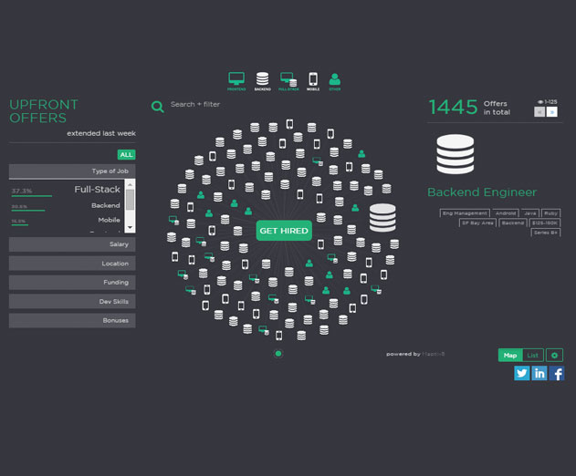
Task: Click the SF Bay Area tag
Action: point(477,222)
